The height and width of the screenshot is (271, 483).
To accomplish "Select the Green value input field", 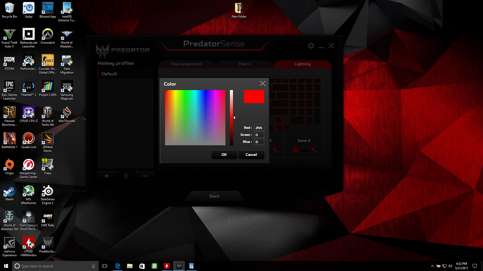I will coord(259,135).
